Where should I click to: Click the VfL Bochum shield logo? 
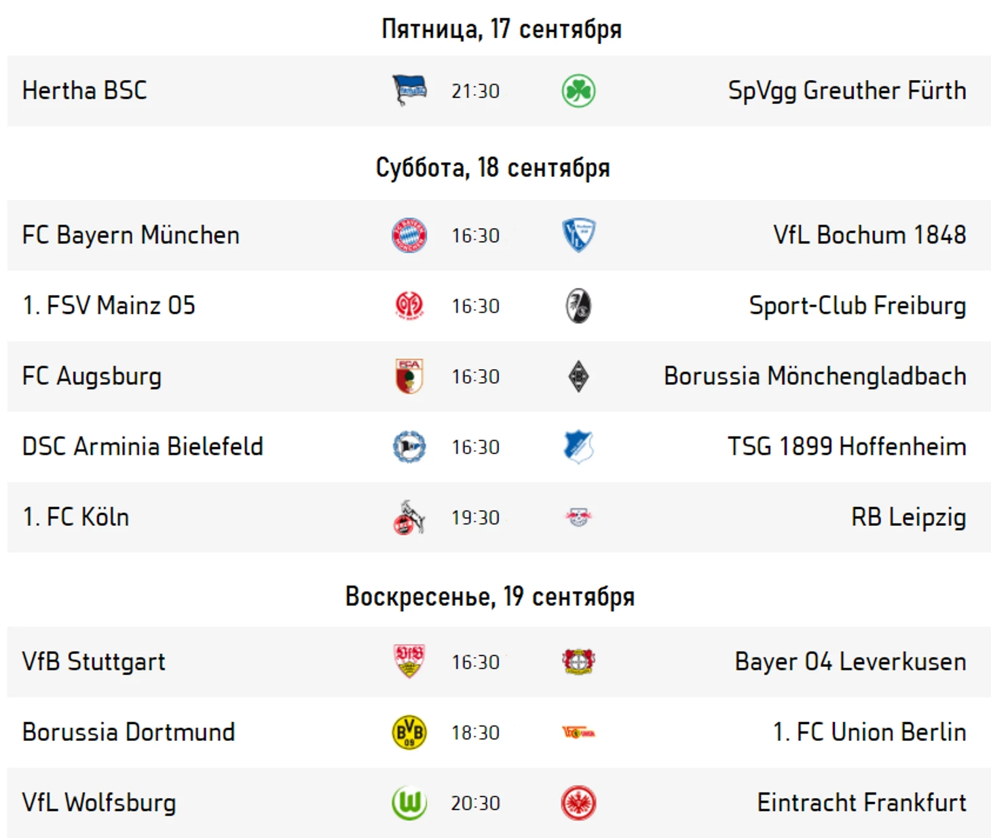click(578, 235)
